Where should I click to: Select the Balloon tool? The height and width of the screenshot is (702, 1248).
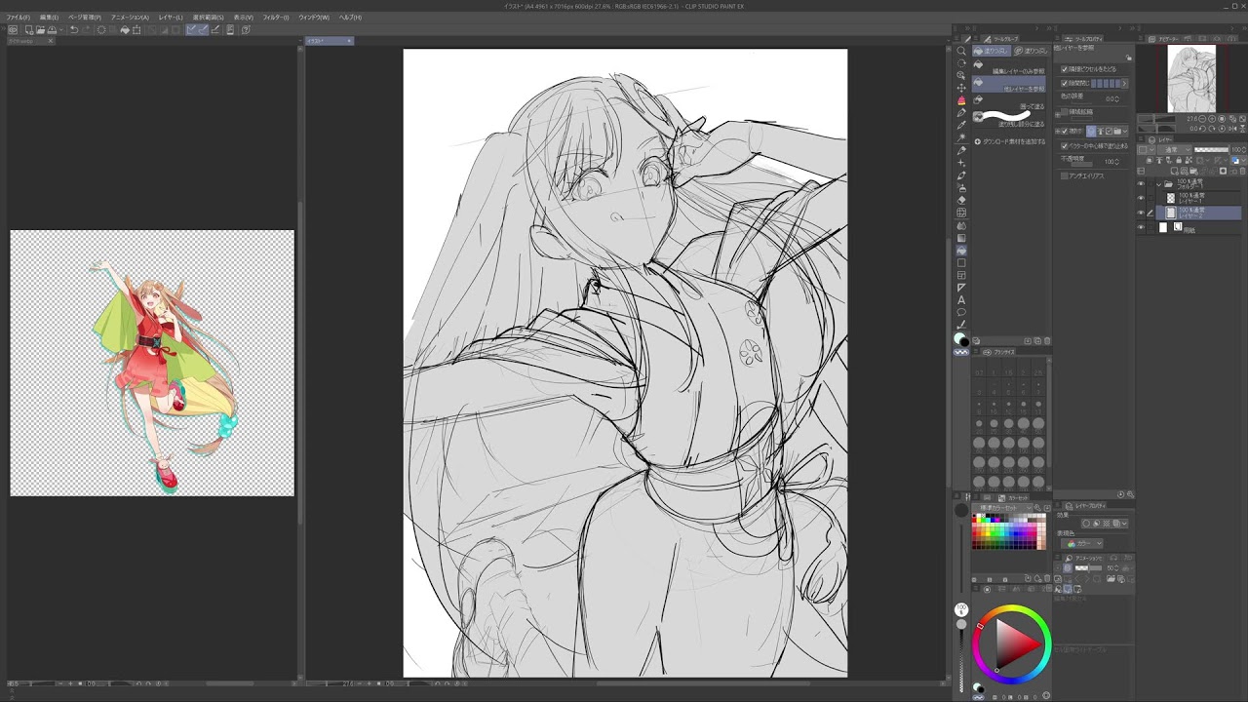click(962, 311)
